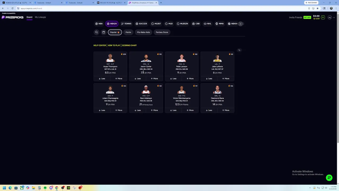
Task: Open the green chat support bubble
Action: pyautogui.click(x=329, y=178)
